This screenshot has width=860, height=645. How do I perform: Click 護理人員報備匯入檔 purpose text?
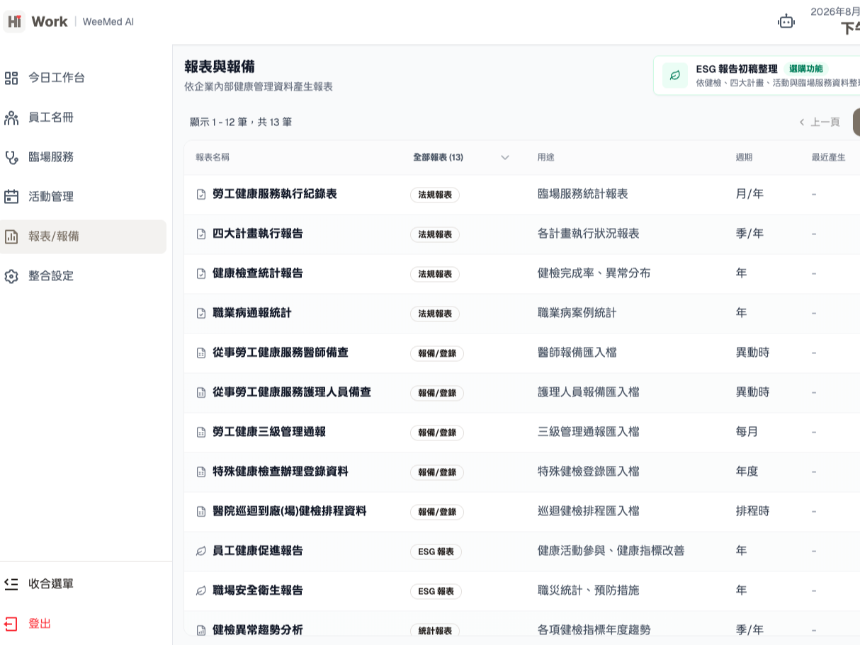pyautogui.click(x=588, y=392)
